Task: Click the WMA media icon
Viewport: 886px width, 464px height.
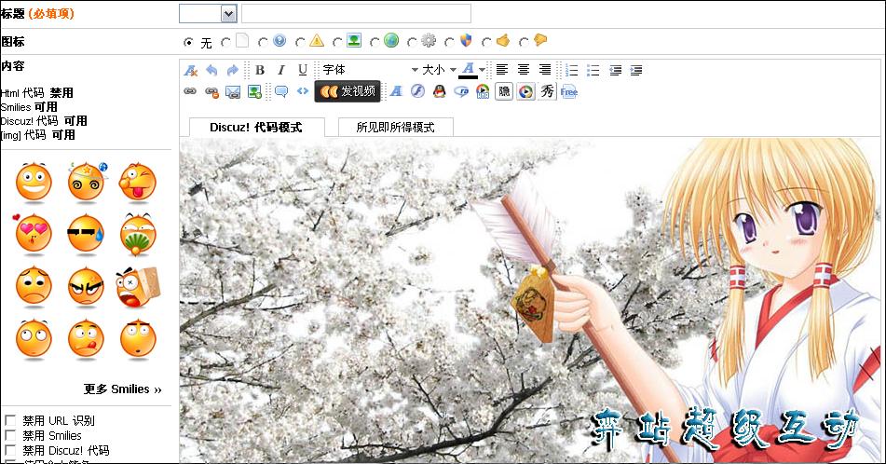Action: pos(483,91)
